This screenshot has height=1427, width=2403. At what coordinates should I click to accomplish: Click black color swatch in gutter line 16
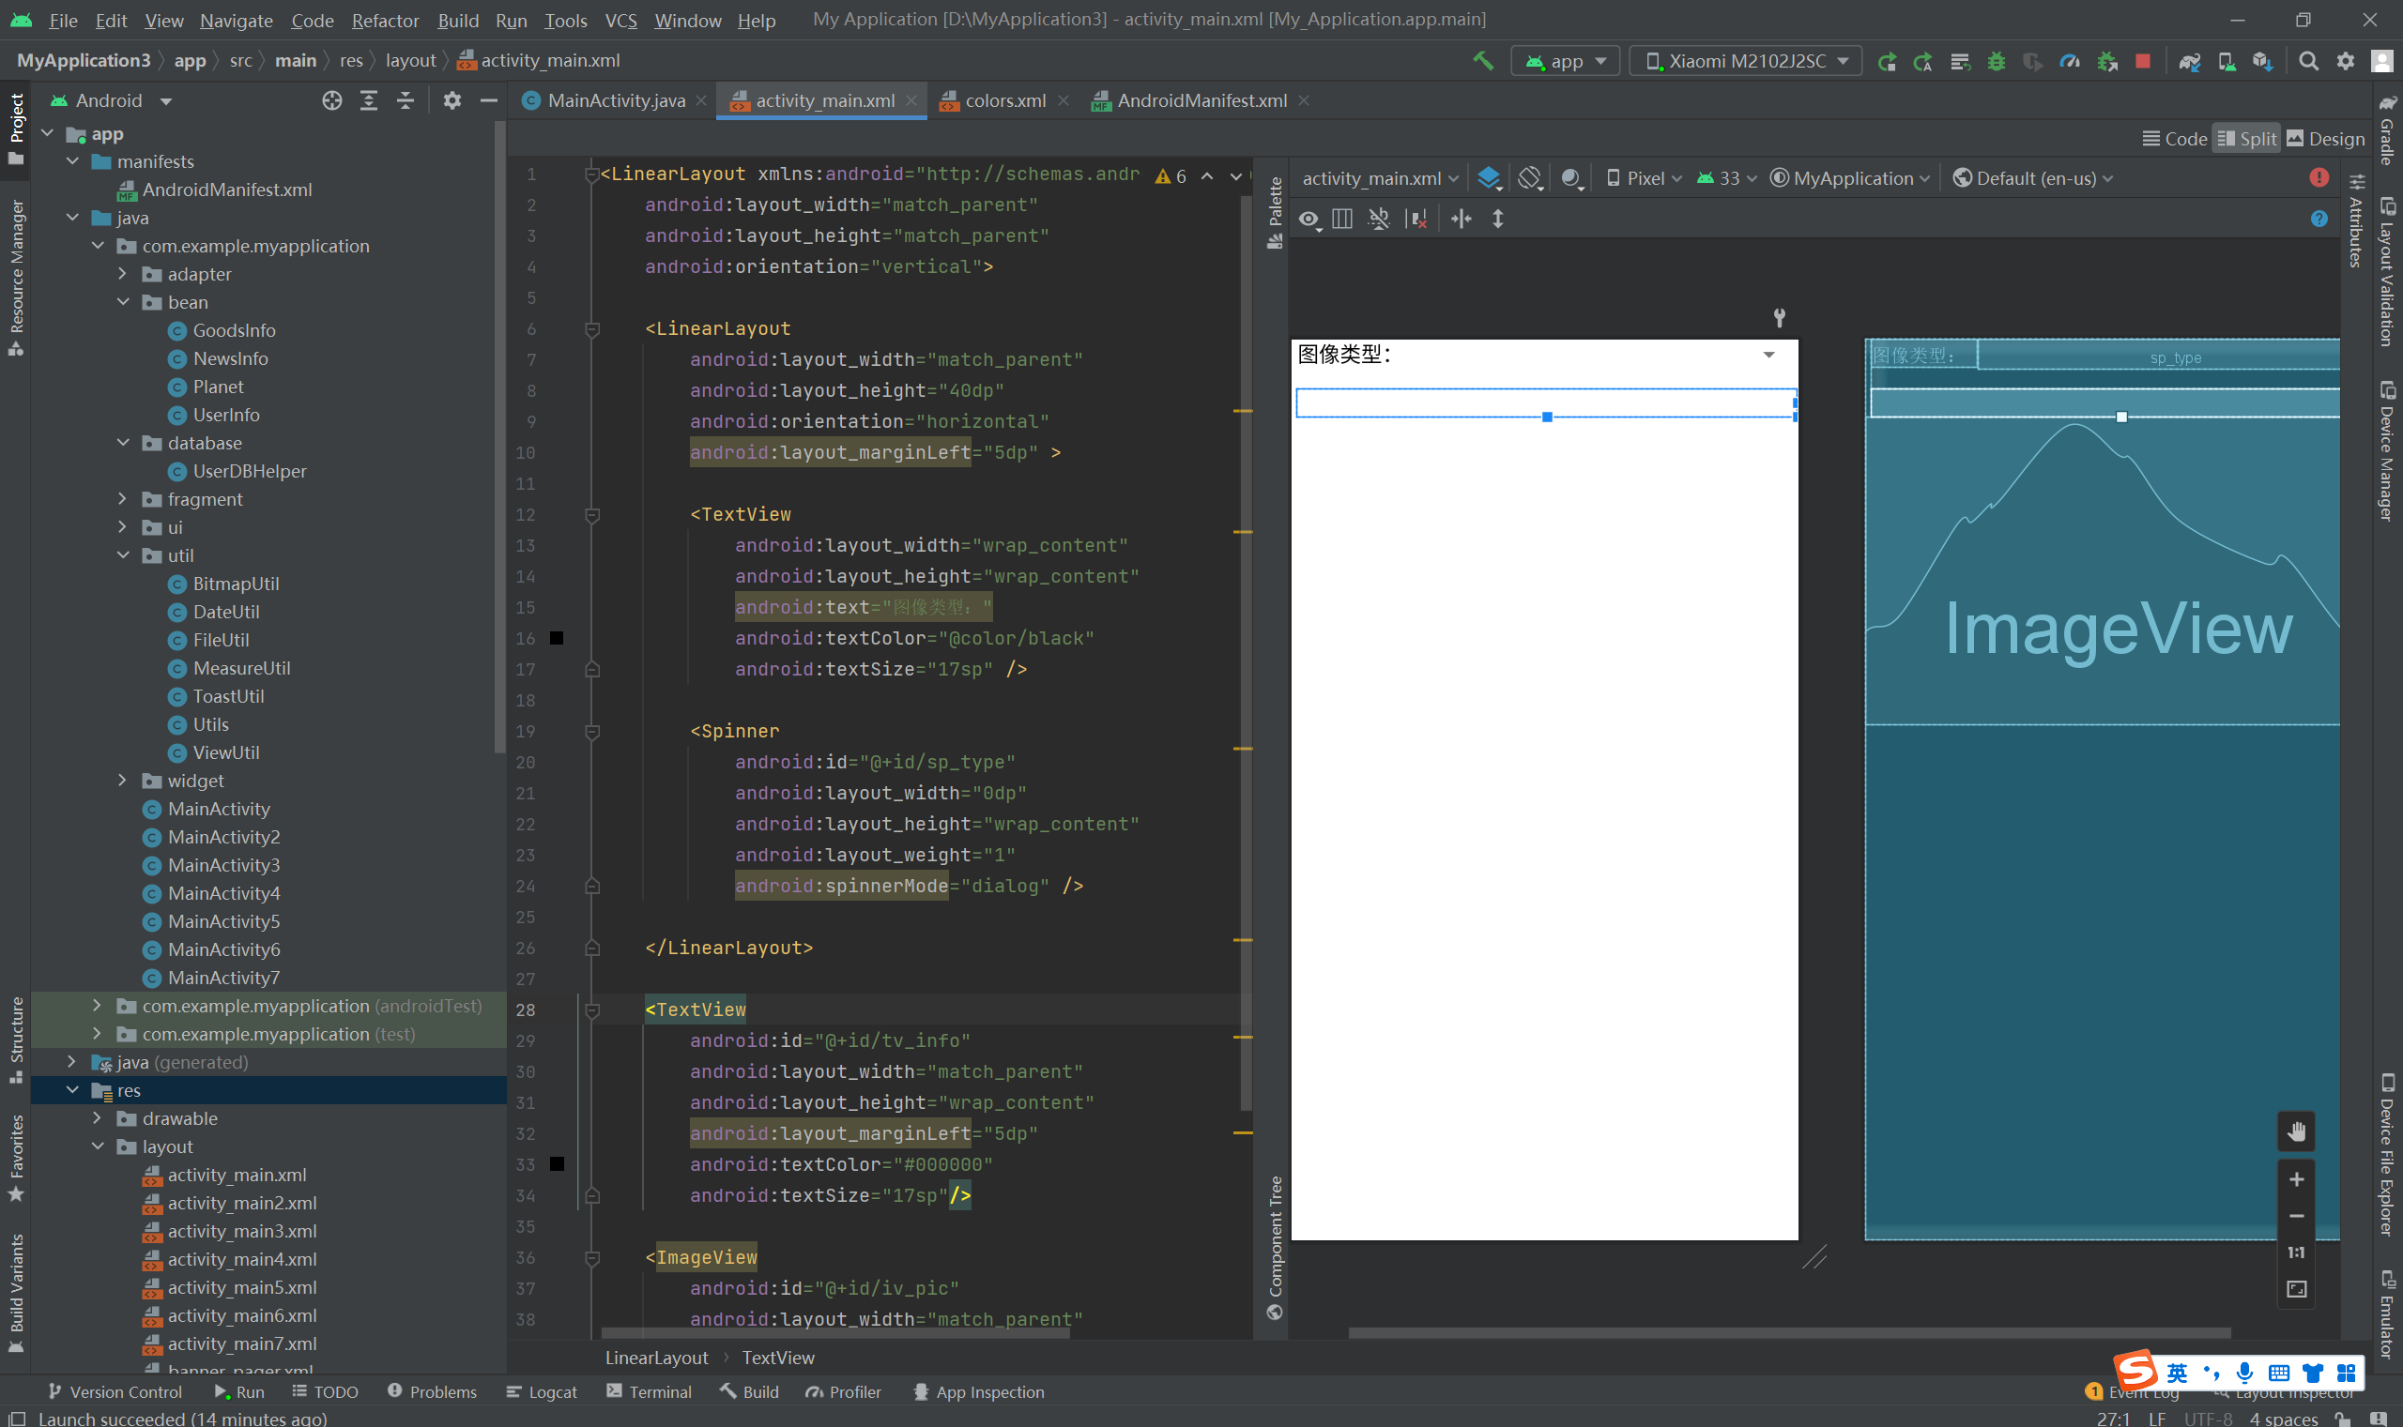point(556,638)
